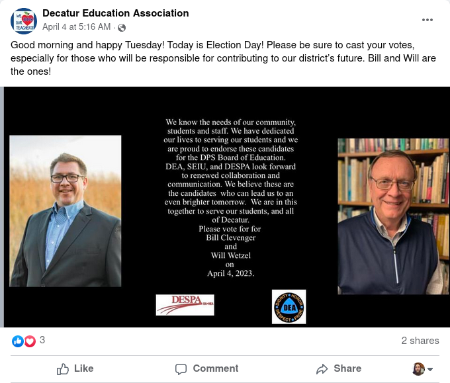Click the blue thumbs-up reaction icon

tap(17, 341)
